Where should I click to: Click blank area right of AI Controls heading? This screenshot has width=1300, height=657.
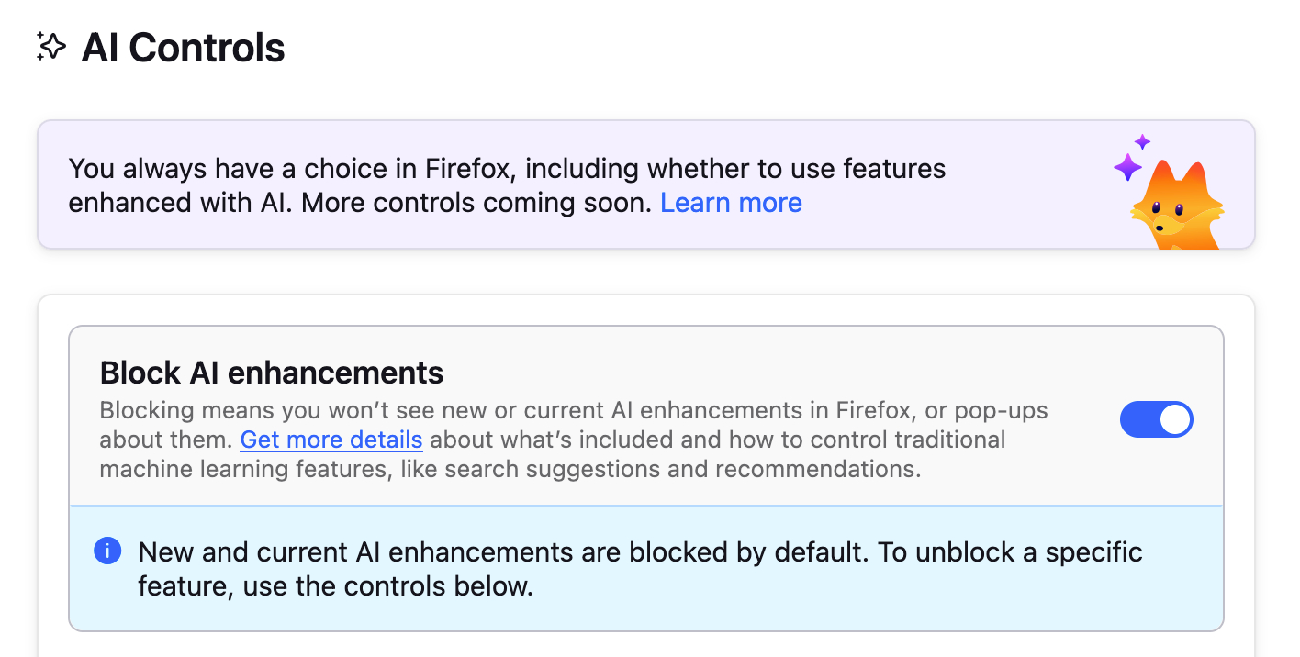[734, 48]
